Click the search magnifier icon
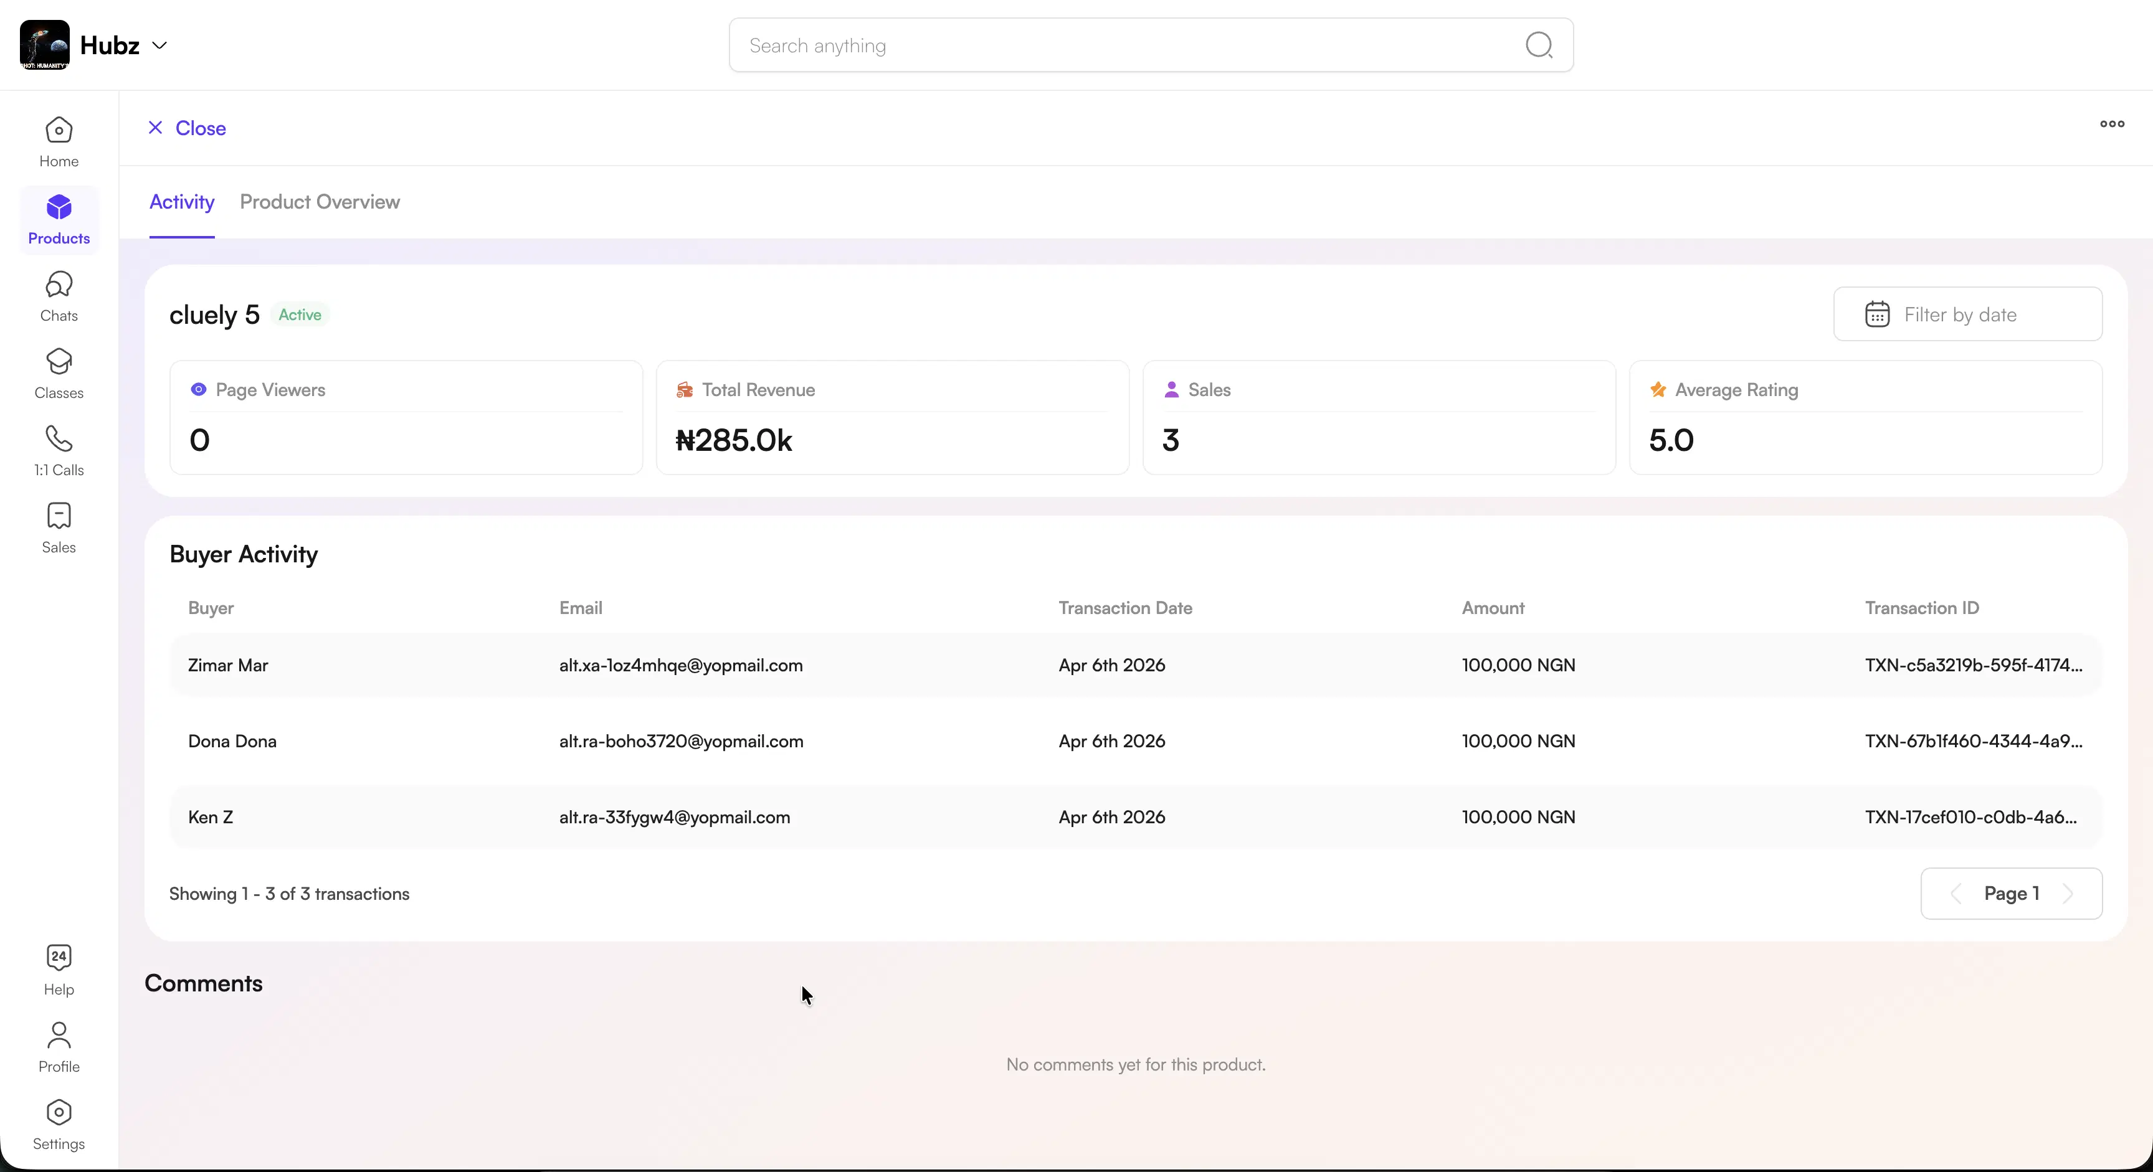Viewport: 2153px width, 1172px height. pos(1539,45)
